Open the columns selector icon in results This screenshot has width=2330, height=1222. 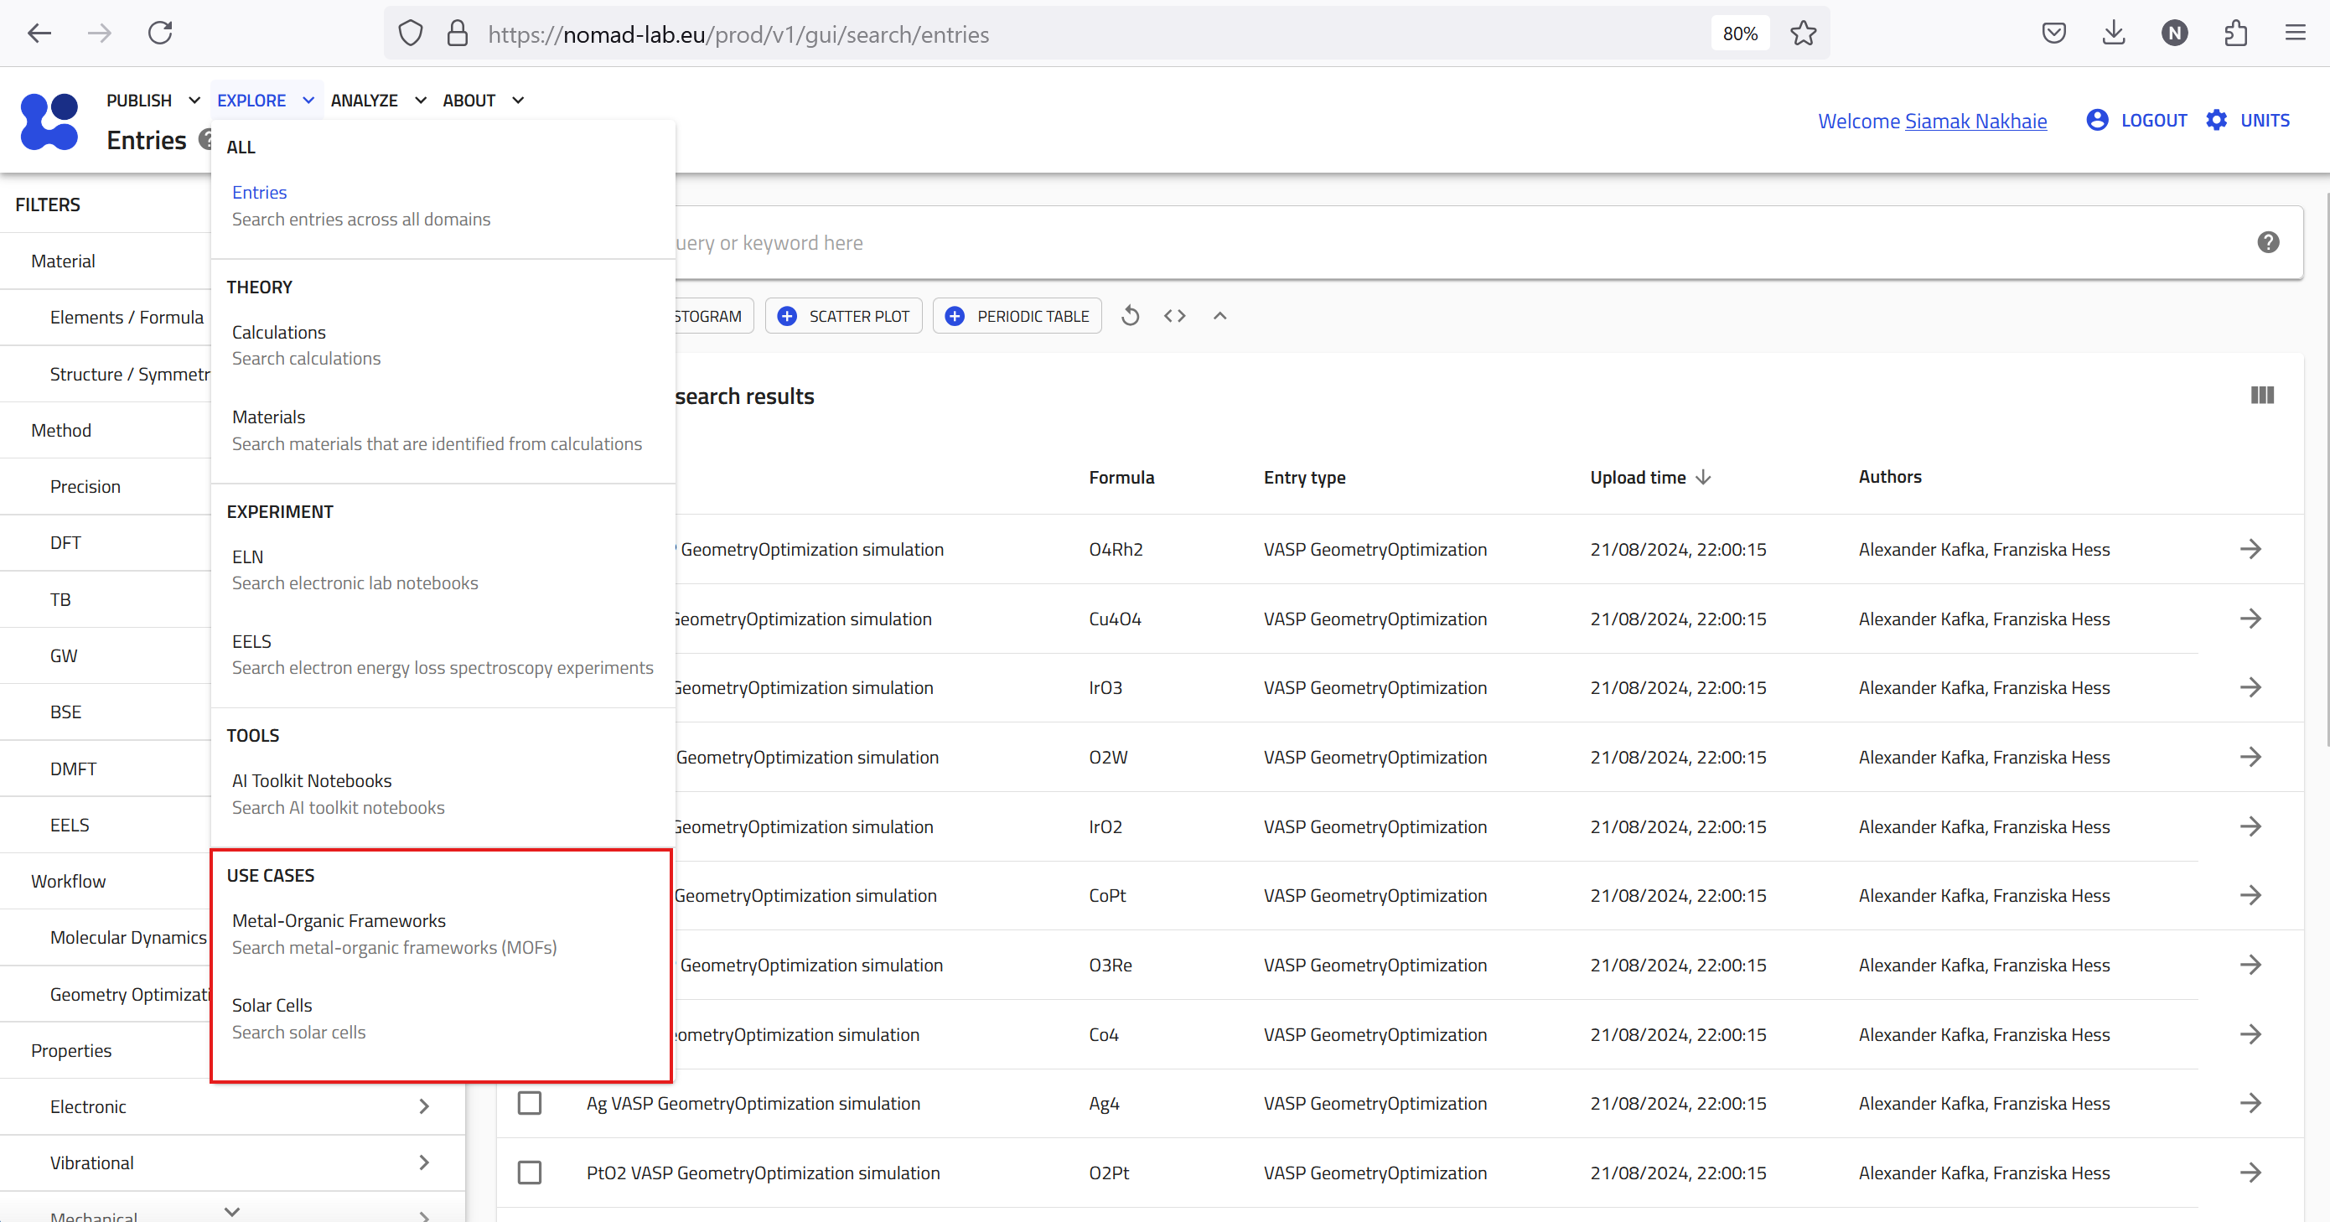pos(2261,396)
